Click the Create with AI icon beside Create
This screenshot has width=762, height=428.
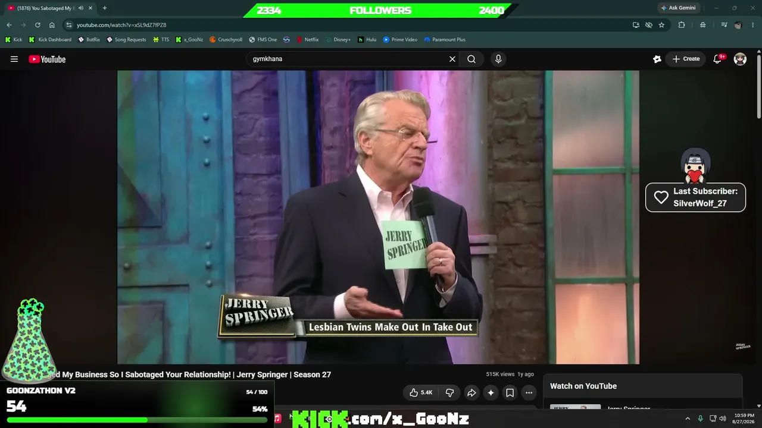click(x=657, y=59)
